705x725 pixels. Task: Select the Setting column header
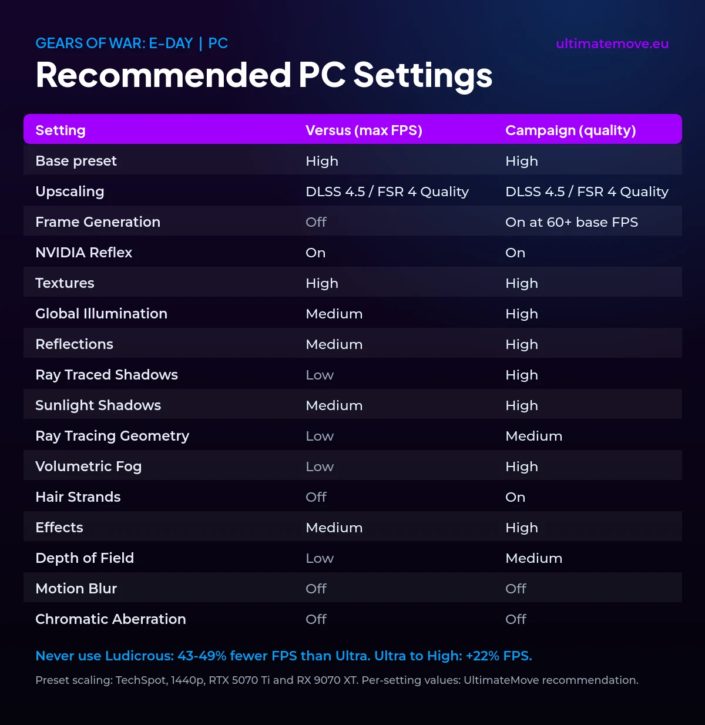click(61, 130)
